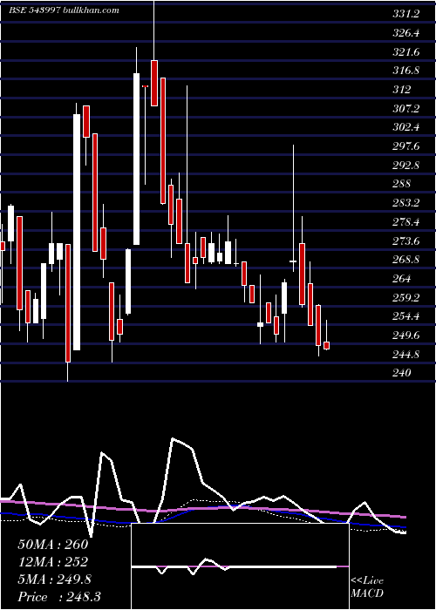
Task: Click the last red candlestick near 248
Action: [x=327, y=345]
